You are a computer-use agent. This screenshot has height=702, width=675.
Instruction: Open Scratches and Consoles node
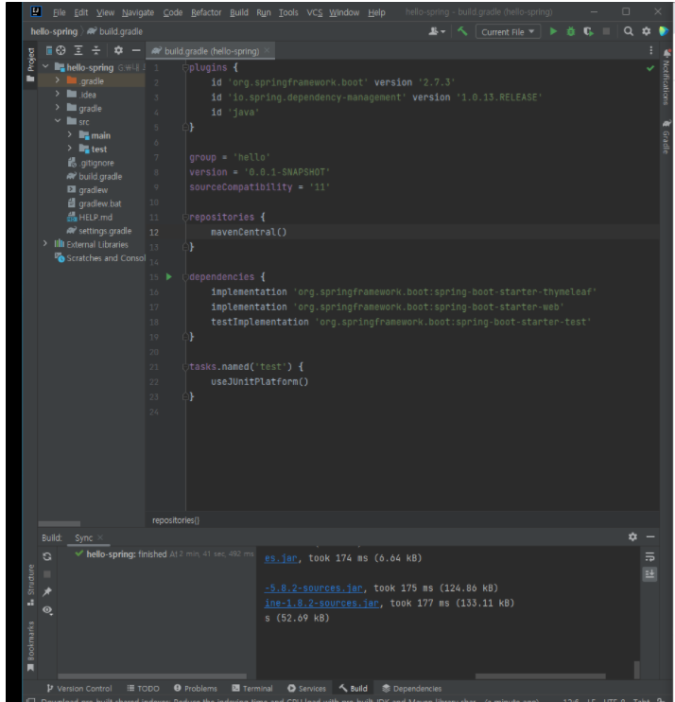(100, 258)
